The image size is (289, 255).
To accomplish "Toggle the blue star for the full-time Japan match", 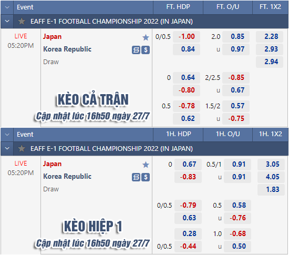I will 146,37.
